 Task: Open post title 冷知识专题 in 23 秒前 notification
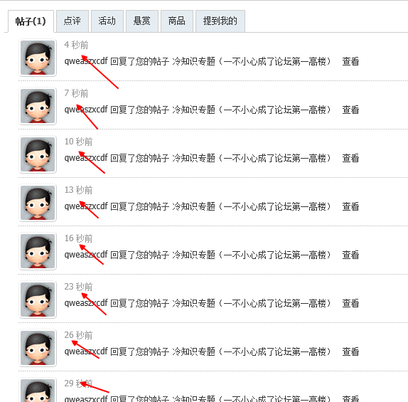point(252,303)
